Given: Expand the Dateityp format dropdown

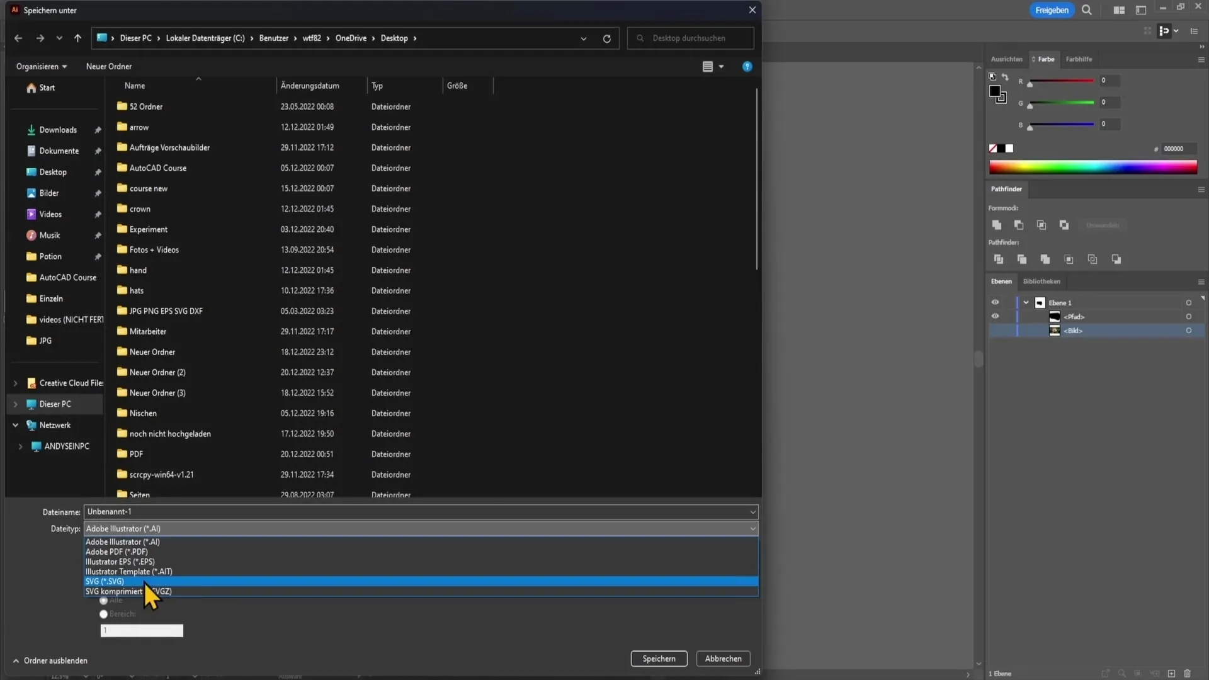Looking at the screenshot, I should coord(420,528).
